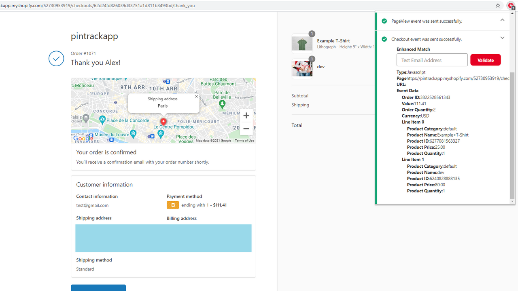Click the Product ID 6277081563327 text

click(433, 141)
